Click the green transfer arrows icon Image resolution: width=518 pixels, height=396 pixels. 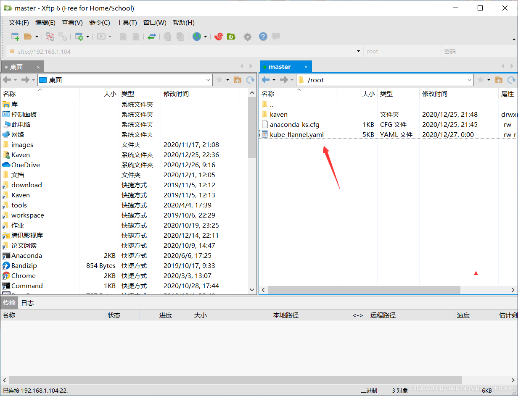[x=152, y=37]
